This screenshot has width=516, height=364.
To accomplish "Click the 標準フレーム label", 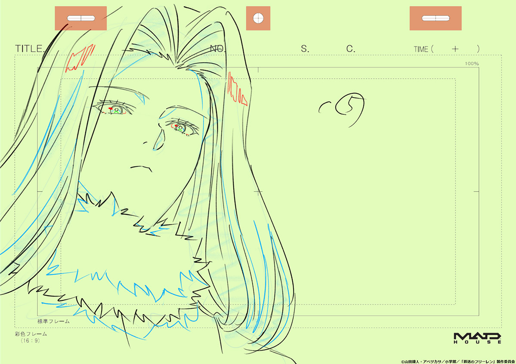I will point(54,321).
